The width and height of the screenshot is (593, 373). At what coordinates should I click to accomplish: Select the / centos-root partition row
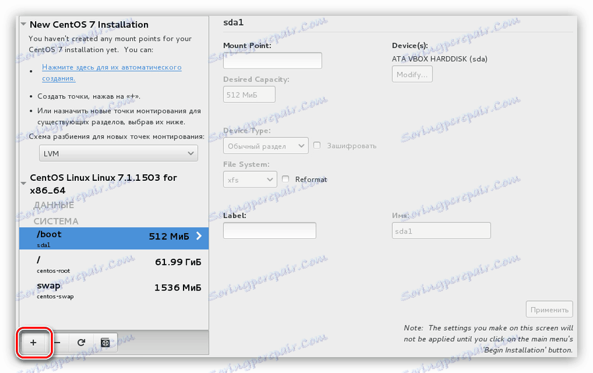[114, 264]
